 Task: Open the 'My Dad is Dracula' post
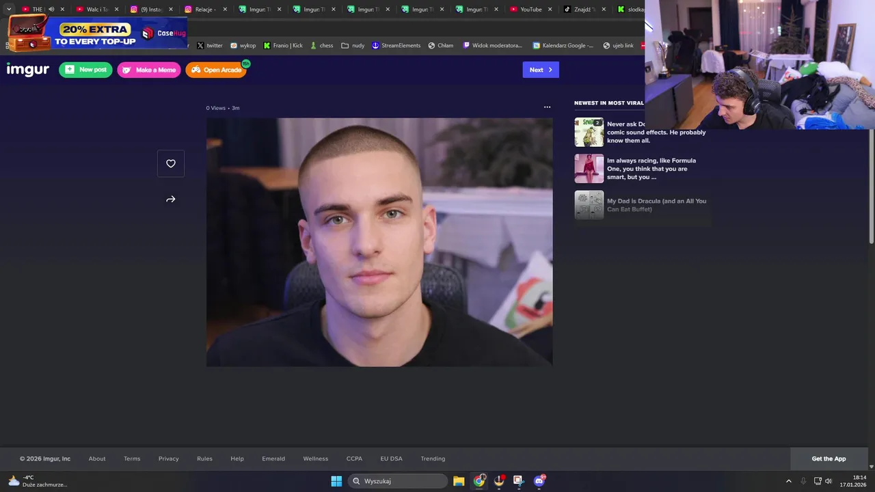pos(641,205)
